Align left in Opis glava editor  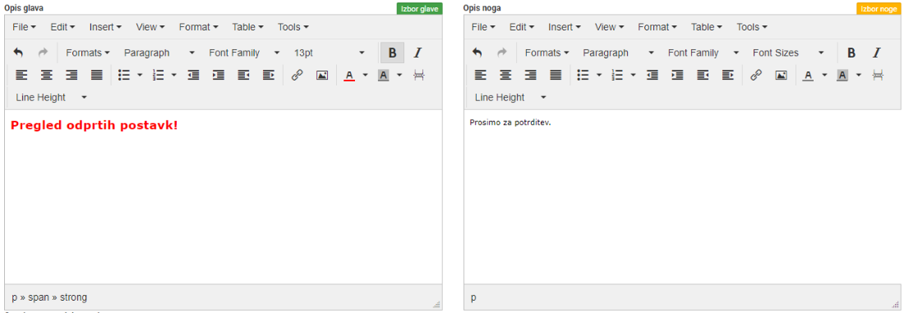[x=21, y=75]
